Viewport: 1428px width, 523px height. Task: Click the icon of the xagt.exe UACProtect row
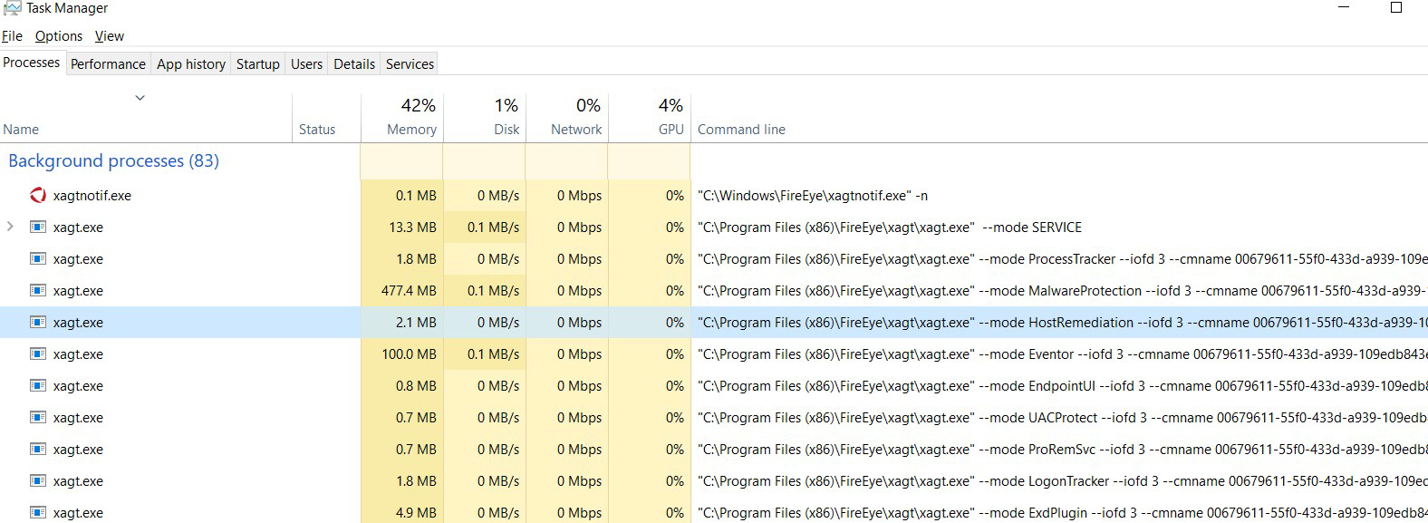tap(38, 417)
